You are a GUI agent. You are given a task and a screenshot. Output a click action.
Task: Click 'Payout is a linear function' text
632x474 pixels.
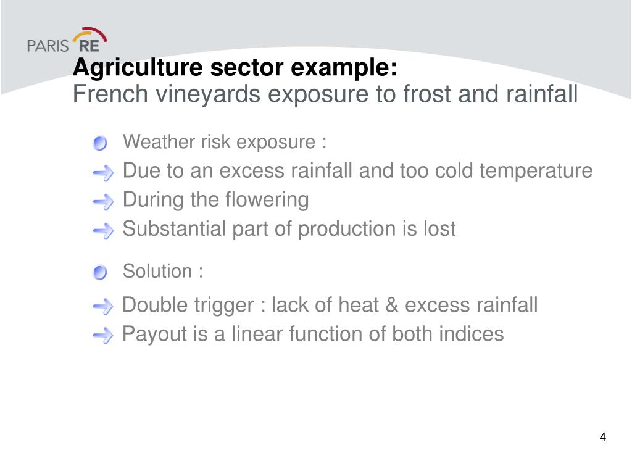(313, 334)
